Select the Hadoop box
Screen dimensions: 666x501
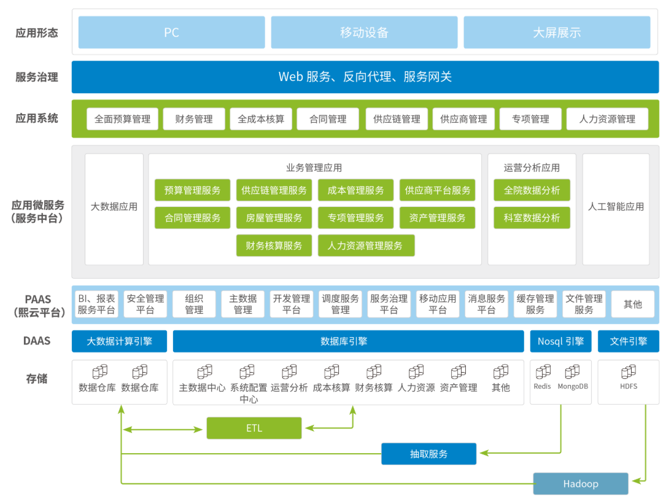coord(581,484)
